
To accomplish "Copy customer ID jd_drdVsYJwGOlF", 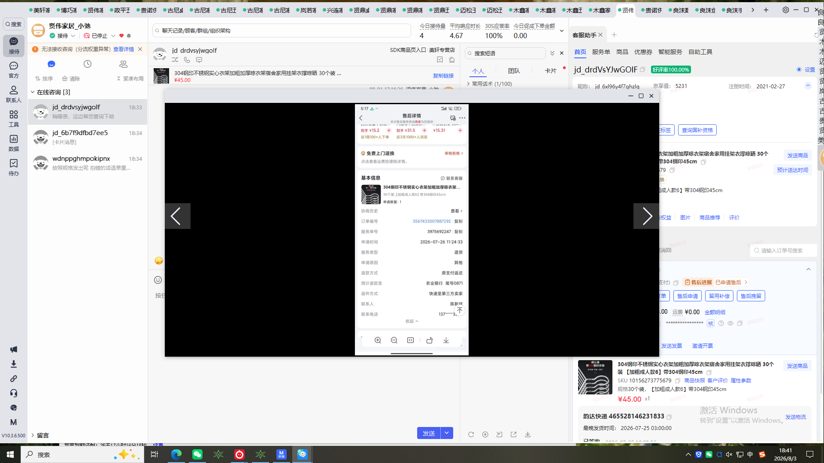I will pyautogui.click(x=642, y=69).
